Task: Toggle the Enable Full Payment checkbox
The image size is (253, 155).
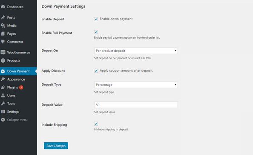Action: [x=96, y=32]
